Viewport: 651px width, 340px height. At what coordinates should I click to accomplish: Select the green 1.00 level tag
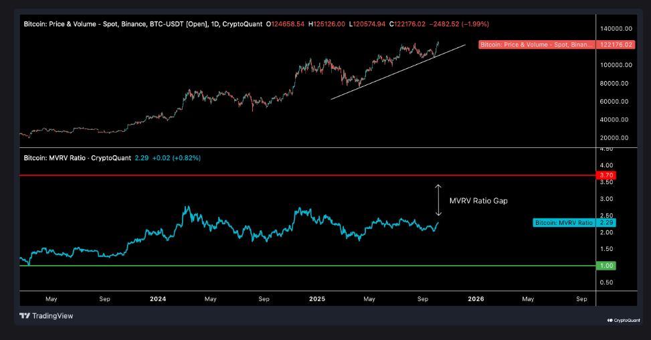(x=606, y=266)
